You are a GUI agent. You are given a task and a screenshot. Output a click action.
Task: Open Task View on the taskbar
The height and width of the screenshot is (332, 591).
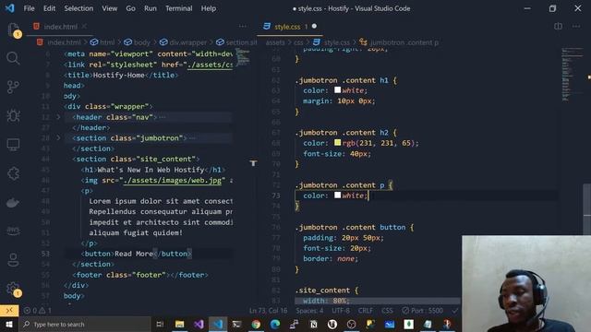160,324
